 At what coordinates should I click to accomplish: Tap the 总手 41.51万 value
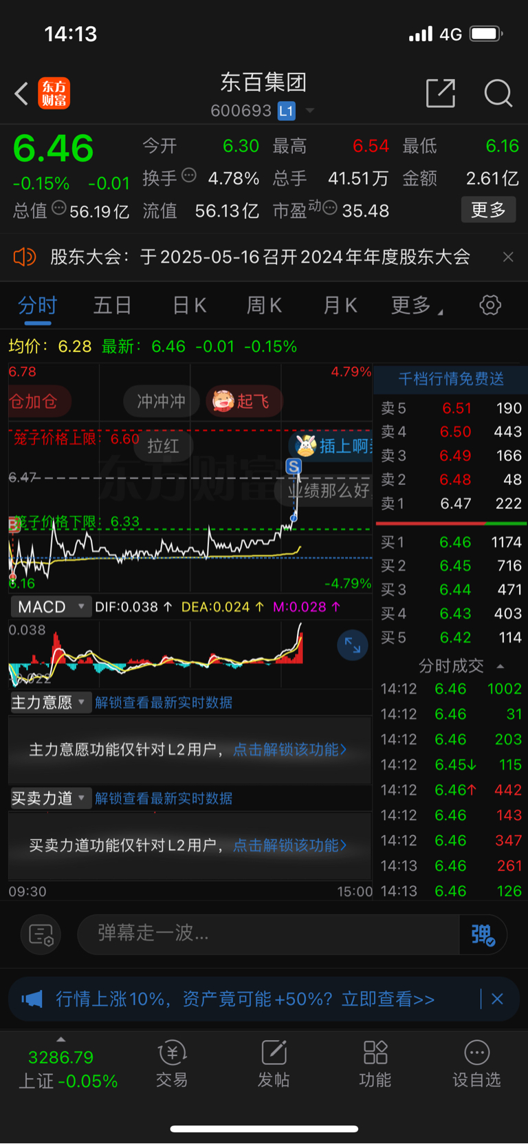tap(358, 179)
